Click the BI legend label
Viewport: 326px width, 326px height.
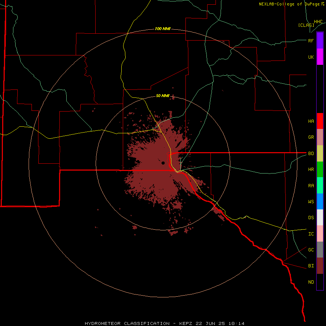[x=311, y=266]
